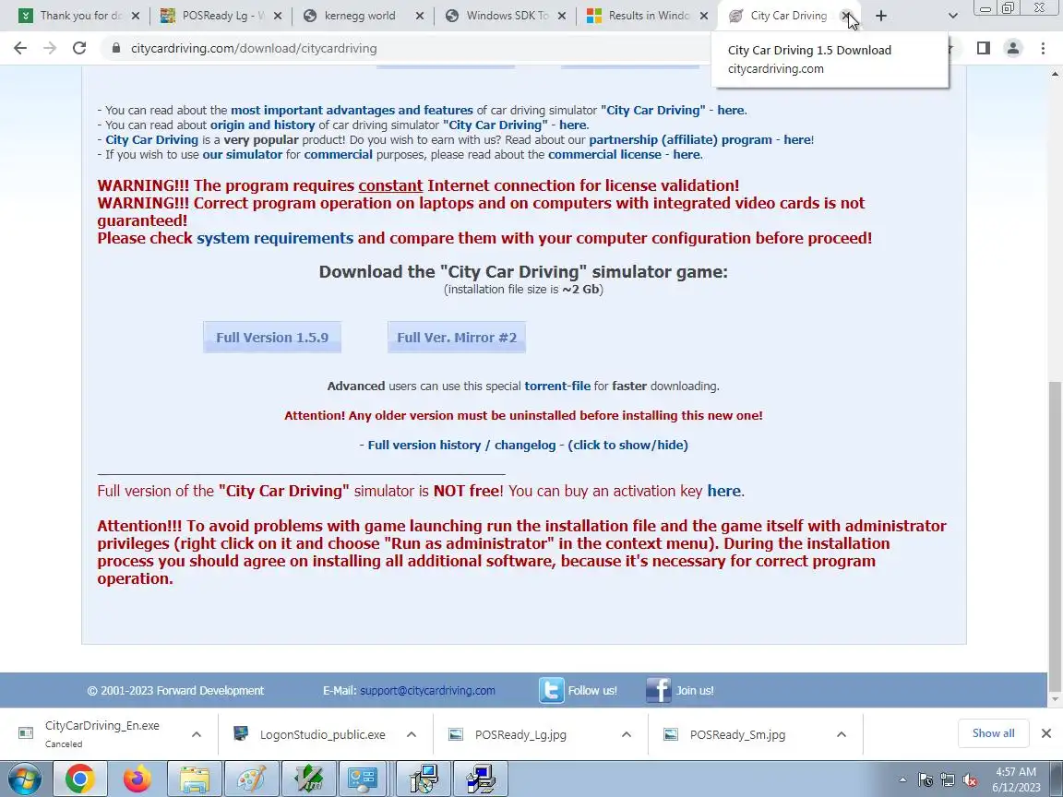This screenshot has height=797, width=1063.
Task: Open the torrent-file link
Action: click(x=557, y=387)
